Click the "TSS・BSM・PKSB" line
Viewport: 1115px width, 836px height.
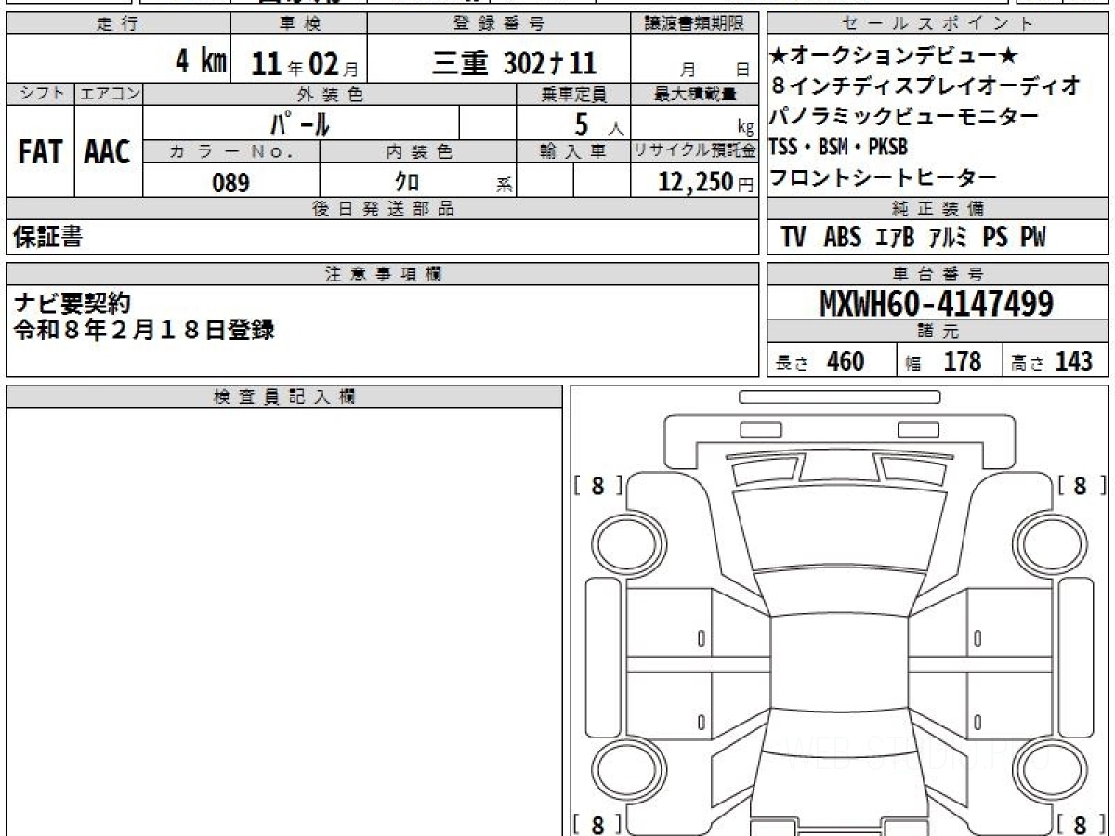(838, 147)
